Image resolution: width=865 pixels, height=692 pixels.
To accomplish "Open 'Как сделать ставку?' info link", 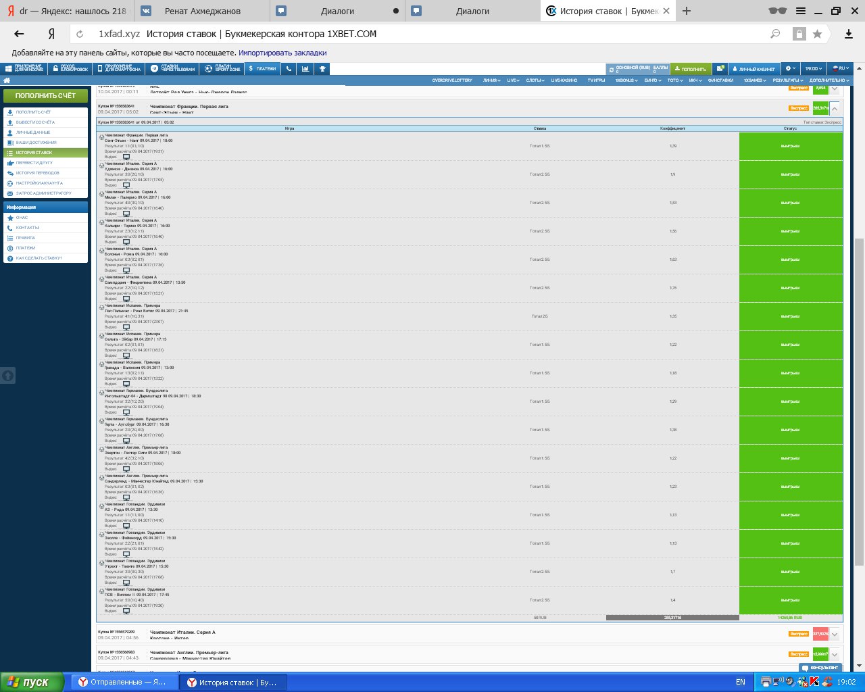I will pyautogui.click(x=45, y=258).
